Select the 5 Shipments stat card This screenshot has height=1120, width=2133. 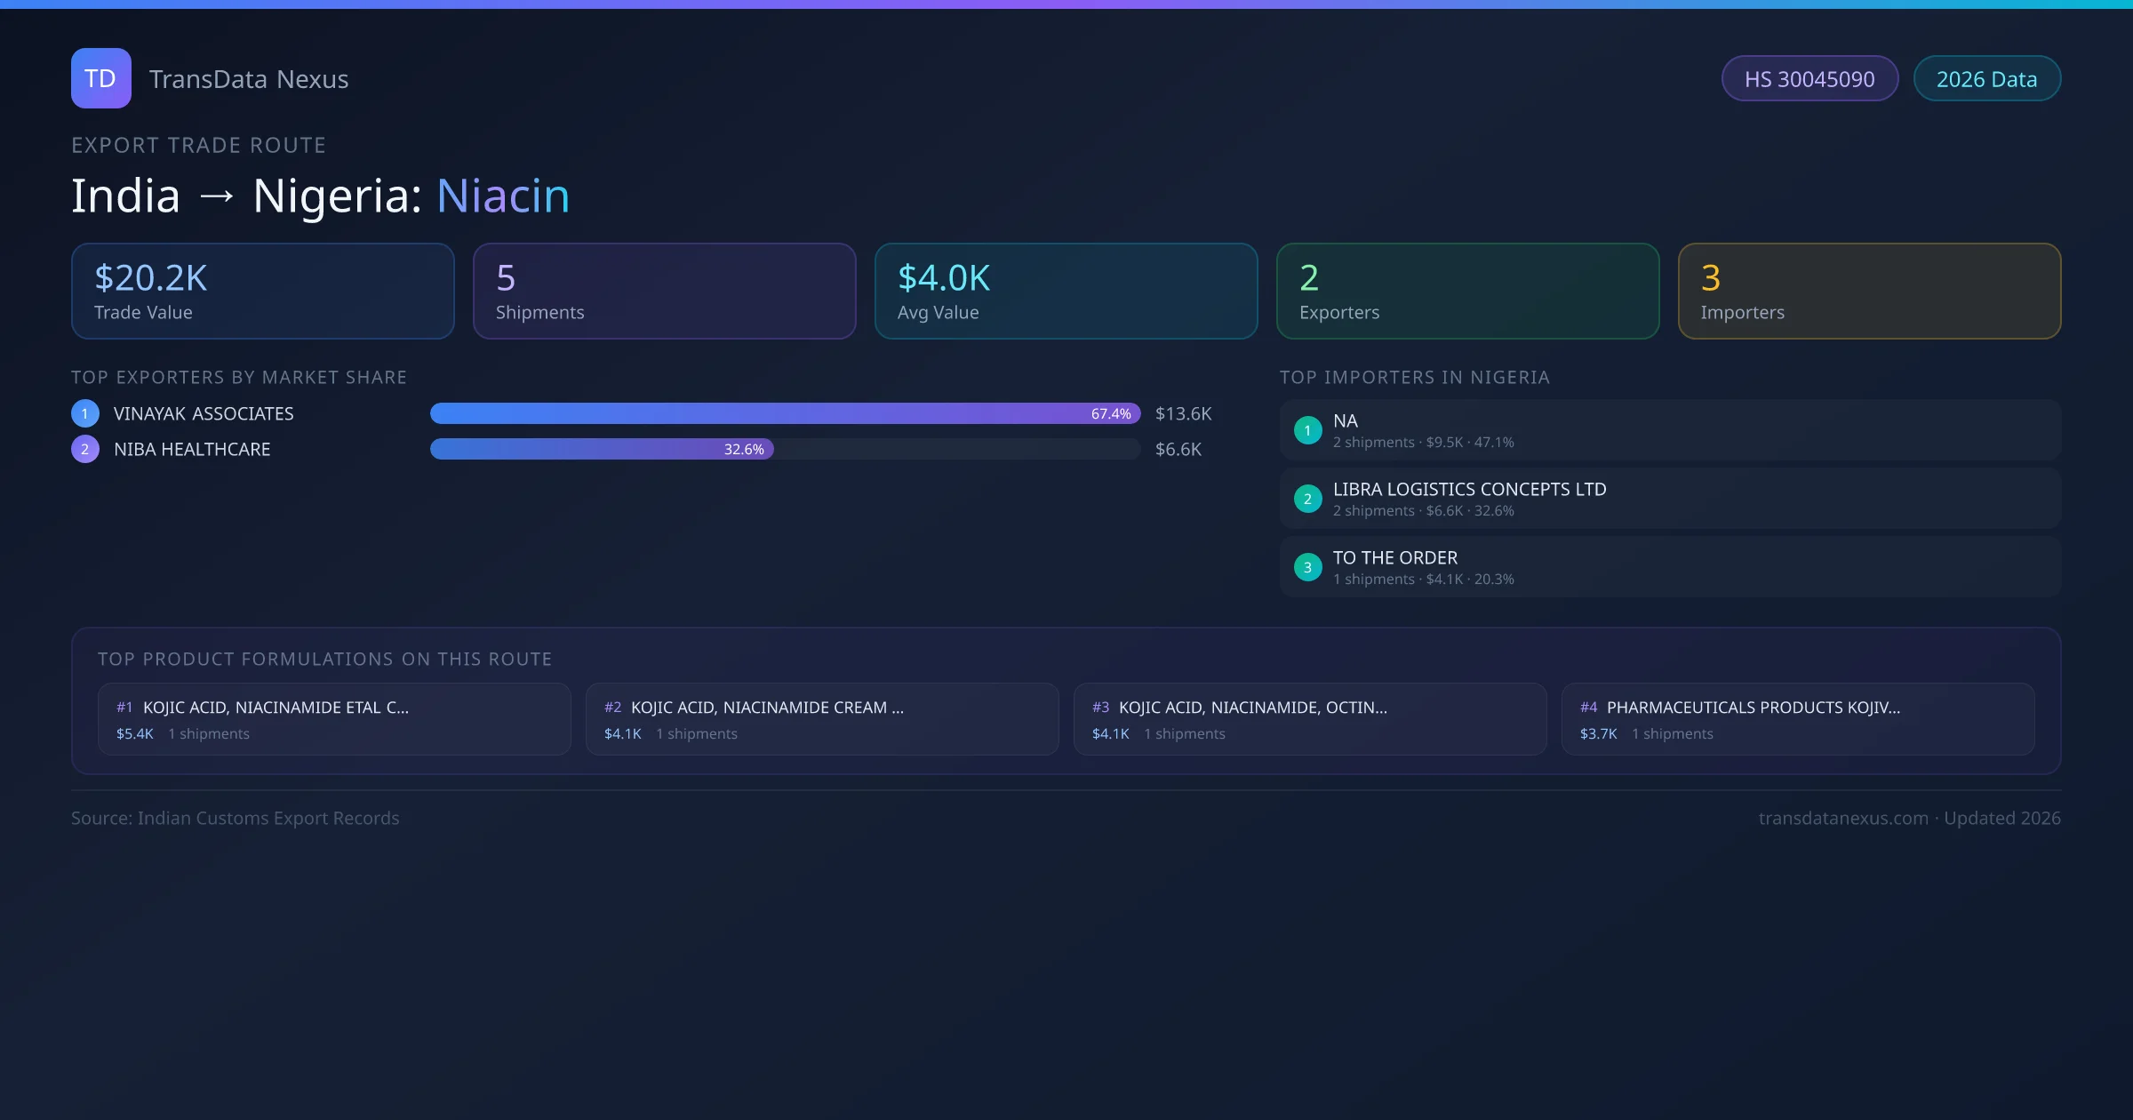click(665, 292)
